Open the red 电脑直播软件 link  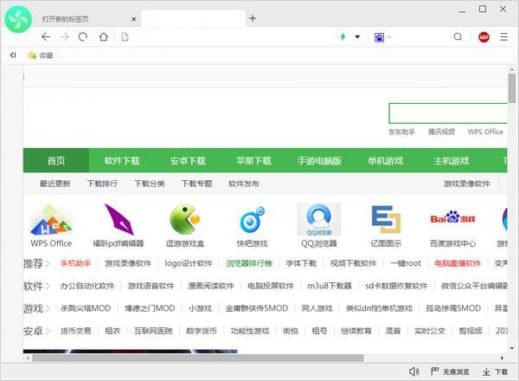pos(458,263)
